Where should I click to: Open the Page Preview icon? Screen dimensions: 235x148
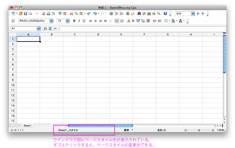point(54,14)
